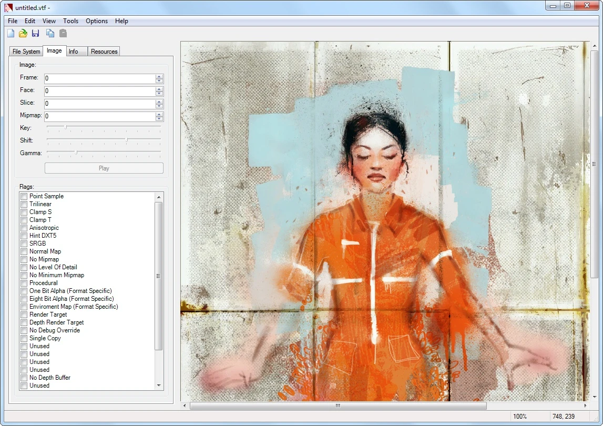This screenshot has height=426, width=603.
Task: Toggle Eight Bit Alpha (Format Specific) checkbox
Action: click(24, 299)
